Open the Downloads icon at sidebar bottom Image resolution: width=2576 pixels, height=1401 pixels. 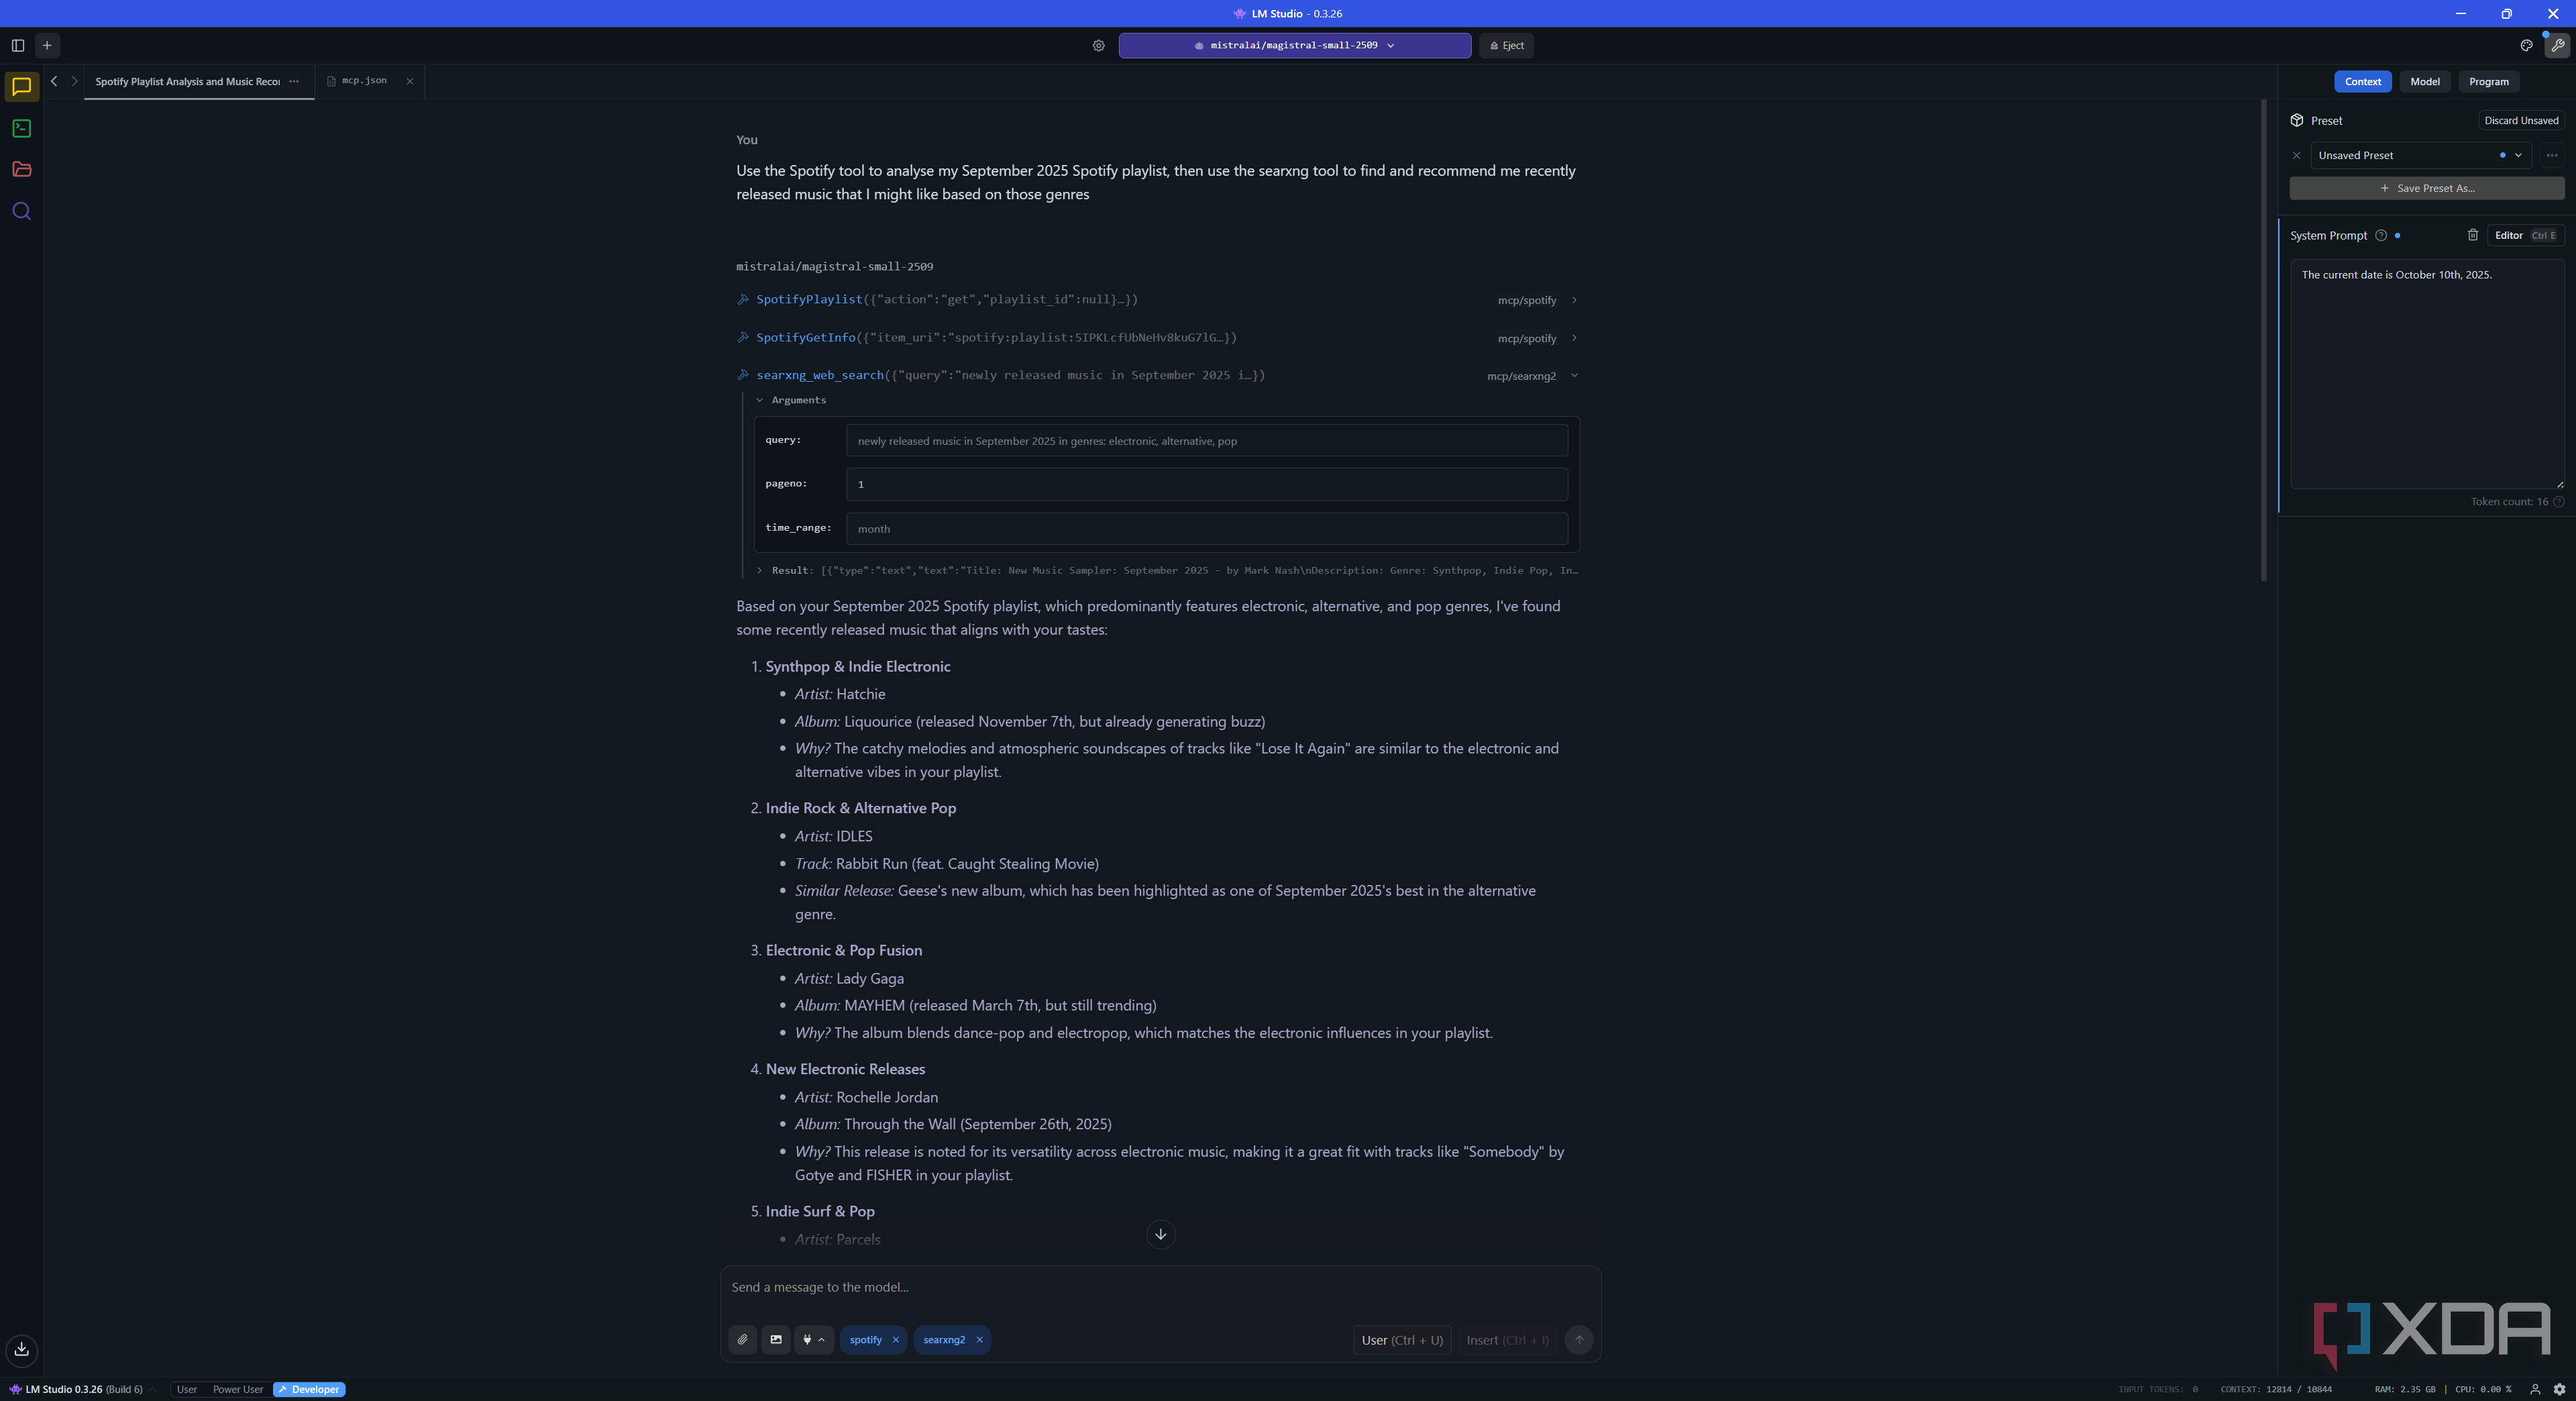21,1350
